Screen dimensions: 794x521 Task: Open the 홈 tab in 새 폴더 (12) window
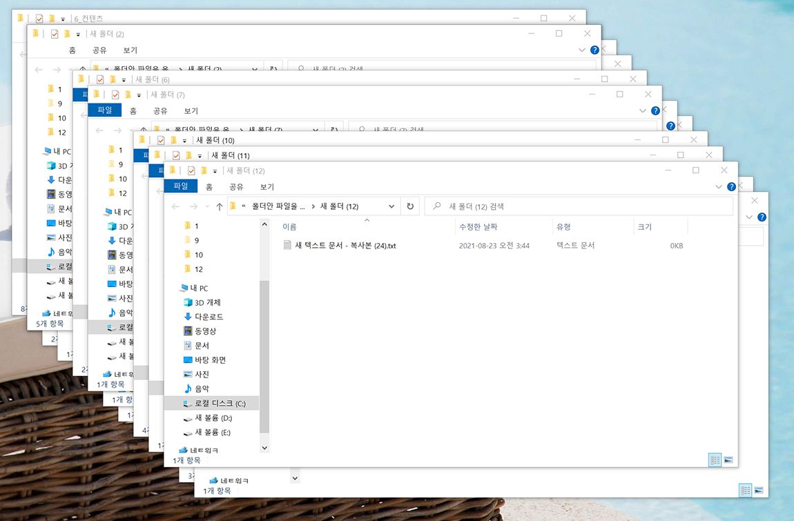[209, 187]
